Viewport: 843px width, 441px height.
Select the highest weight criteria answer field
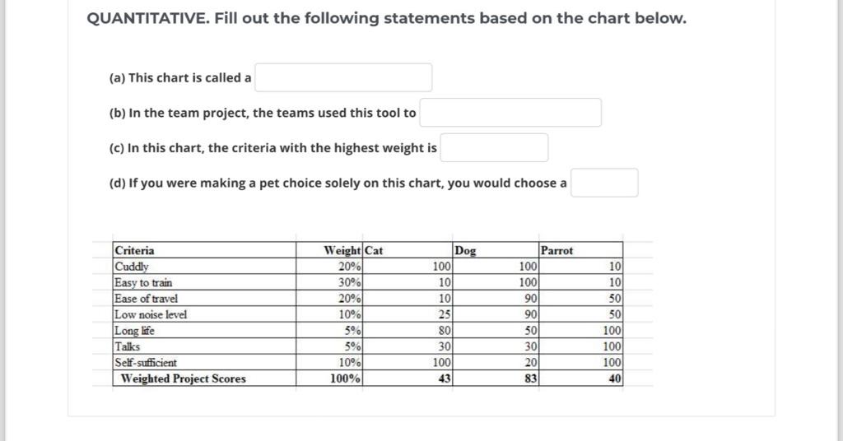494,148
